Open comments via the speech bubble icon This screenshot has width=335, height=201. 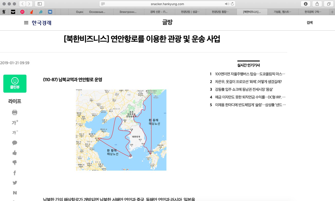[x=15, y=143]
